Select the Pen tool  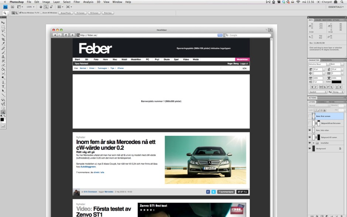[3, 82]
